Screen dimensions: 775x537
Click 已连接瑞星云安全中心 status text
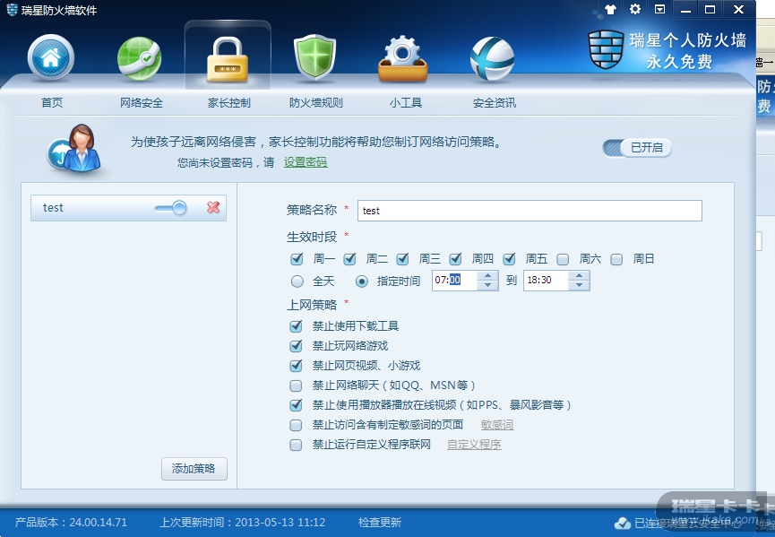coord(687,524)
